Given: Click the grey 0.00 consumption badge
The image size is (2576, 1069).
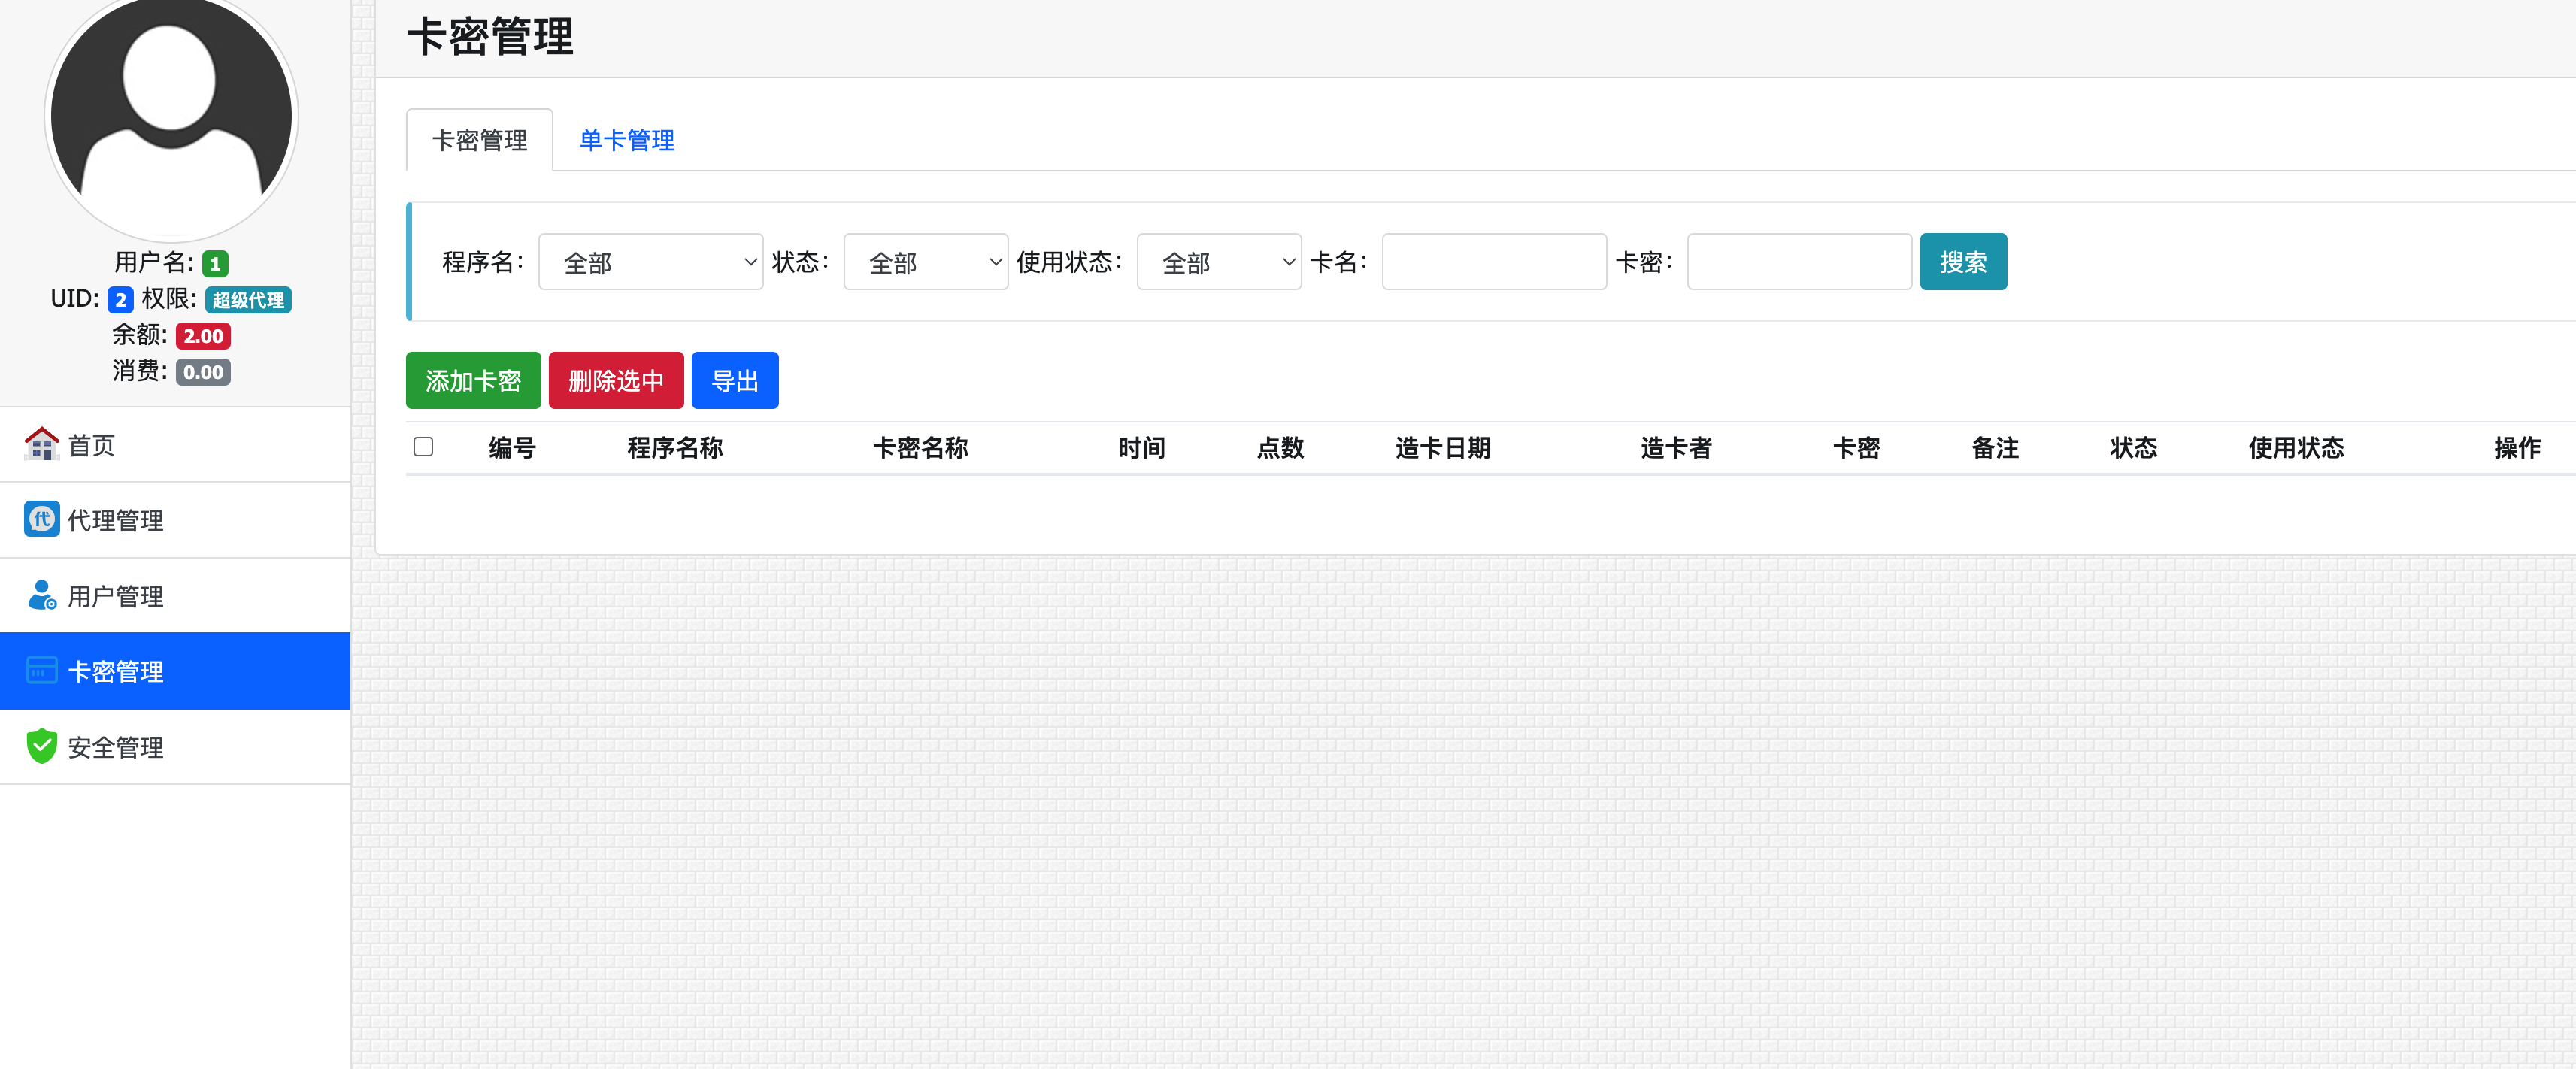Looking at the screenshot, I should [203, 372].
